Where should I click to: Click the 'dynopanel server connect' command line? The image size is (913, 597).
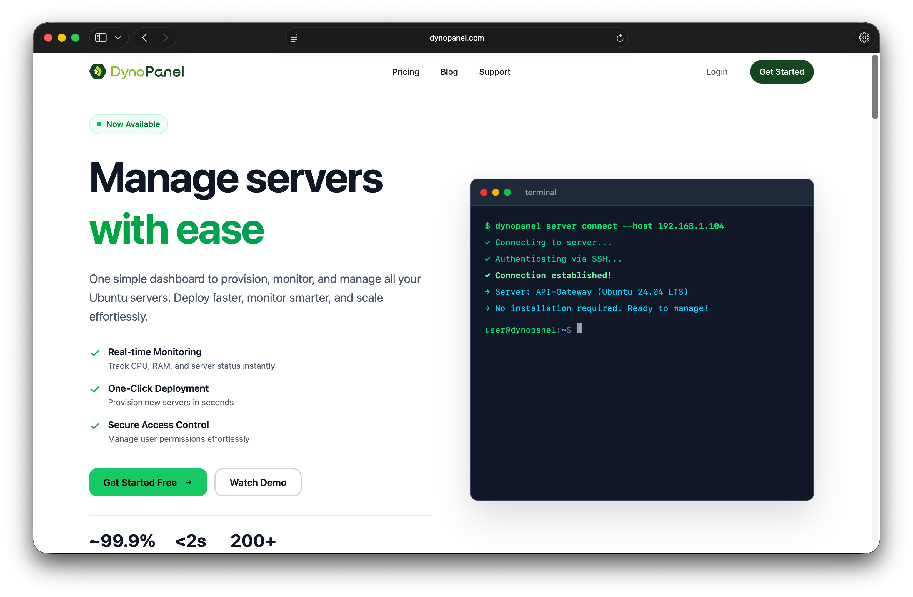click(x=604, y=226)
